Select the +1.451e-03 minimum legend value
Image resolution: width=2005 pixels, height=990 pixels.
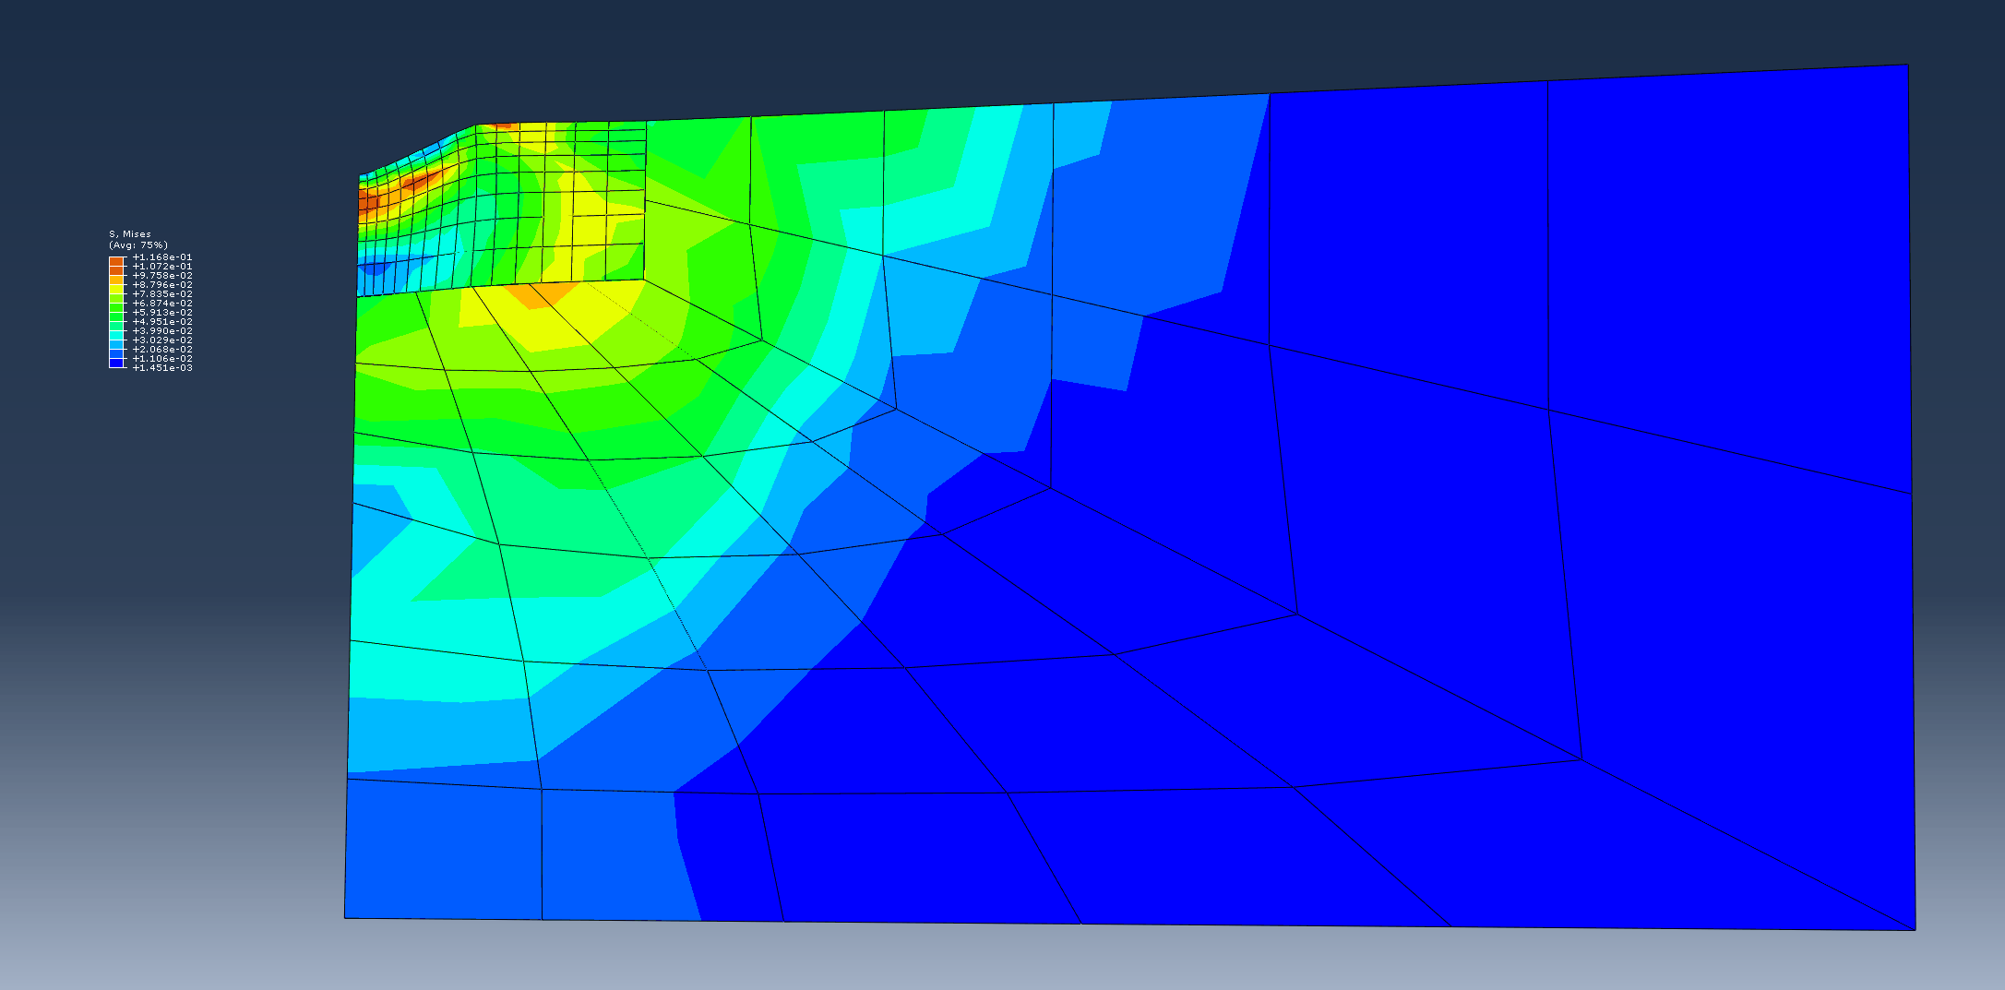pos(162,368)
